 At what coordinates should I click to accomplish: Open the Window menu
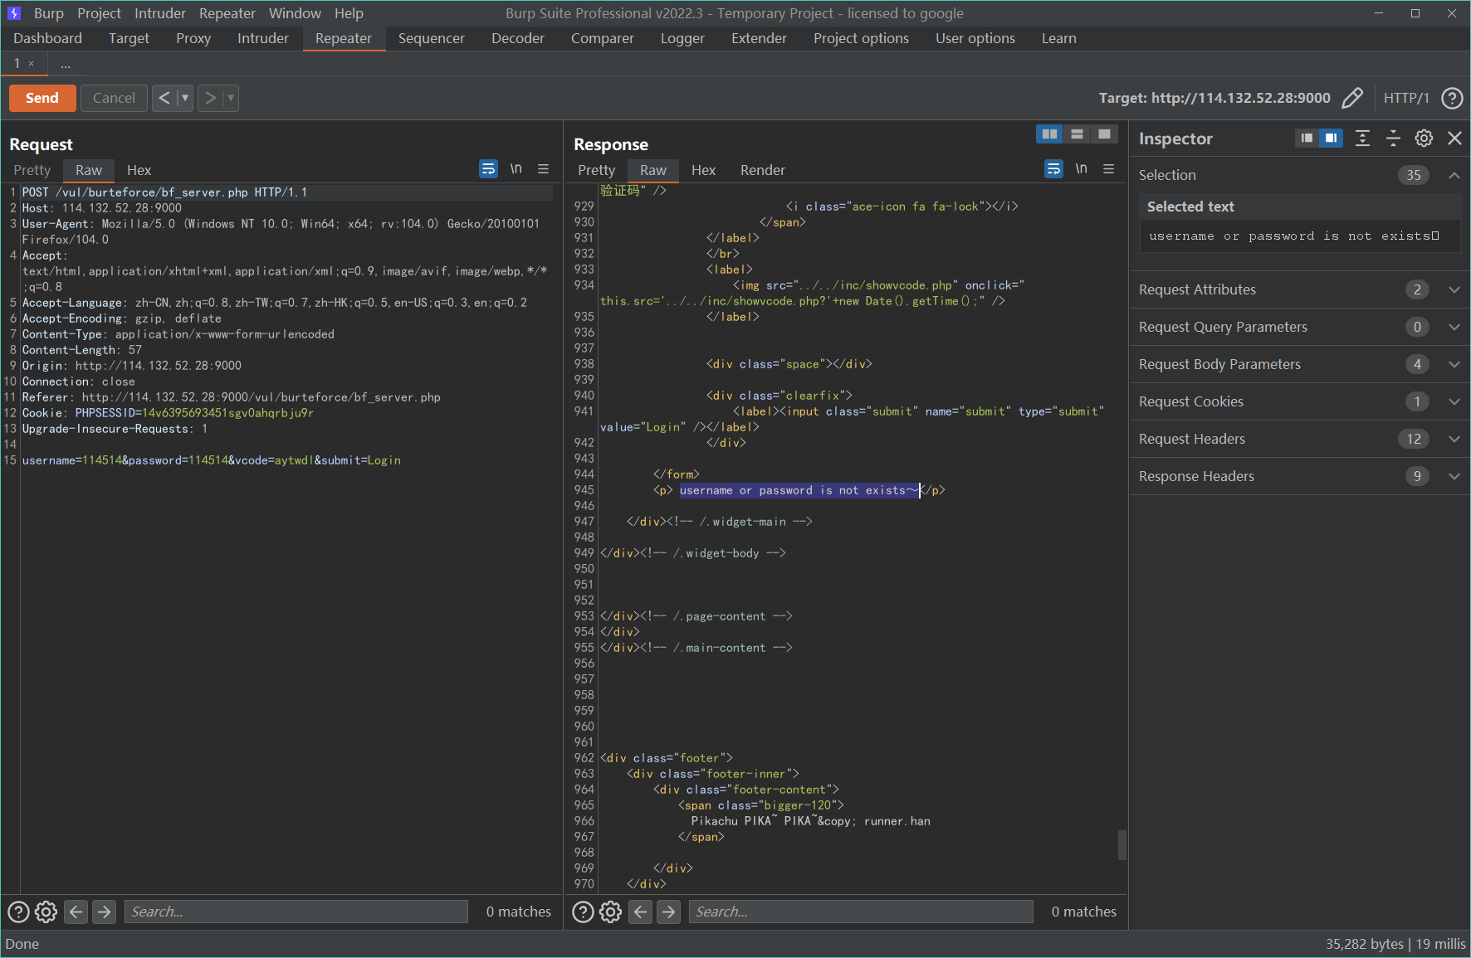[295, 13]
